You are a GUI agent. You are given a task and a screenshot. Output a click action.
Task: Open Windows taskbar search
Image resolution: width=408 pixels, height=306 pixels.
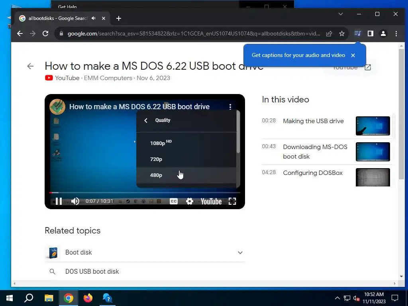tap(29, 298)
